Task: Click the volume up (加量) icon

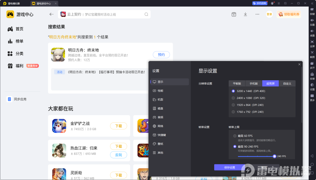Action: click(312, 20)
